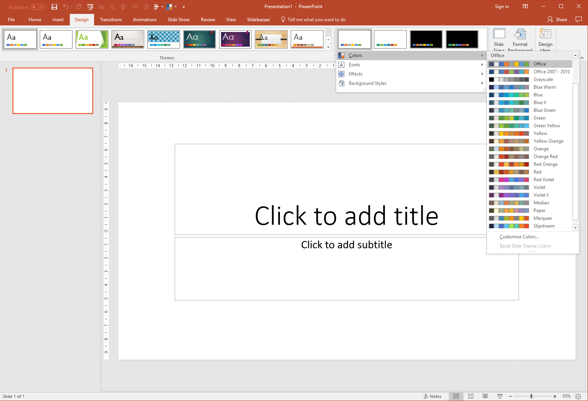Expand the Themes gallery with the More arrow

click(328, 47)
